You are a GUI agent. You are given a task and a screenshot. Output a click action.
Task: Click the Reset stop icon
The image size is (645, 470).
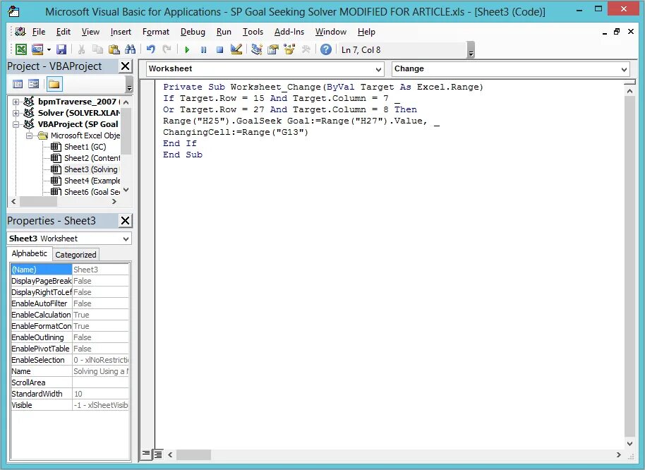pyautogui.click(x=219, y=50)
